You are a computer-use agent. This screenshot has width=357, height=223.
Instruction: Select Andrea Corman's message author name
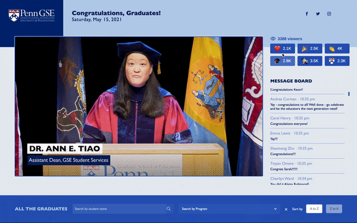click(x=283, y=99)
